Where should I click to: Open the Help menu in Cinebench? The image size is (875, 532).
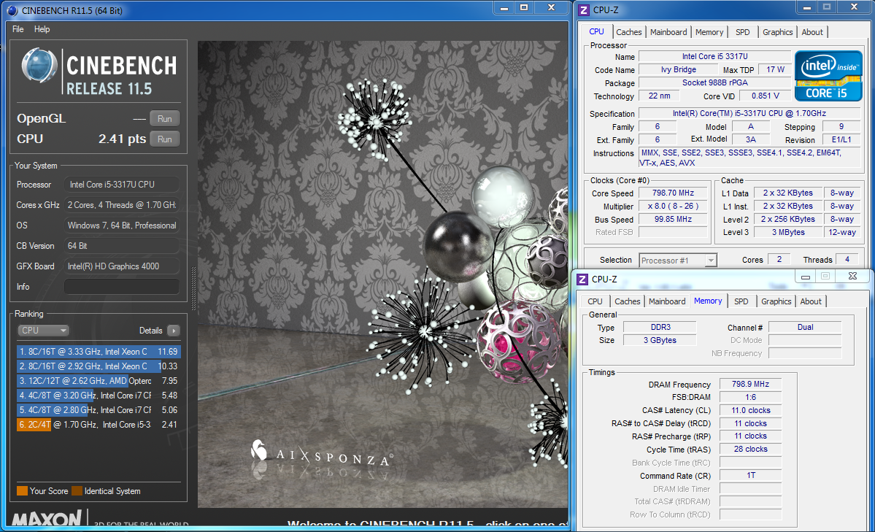42,29
